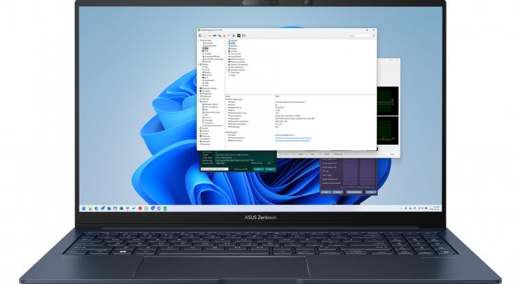Viewport: 521px width, 284px height.
Task: Collapse the top computer branch in the tree
Action: (198, 40)
